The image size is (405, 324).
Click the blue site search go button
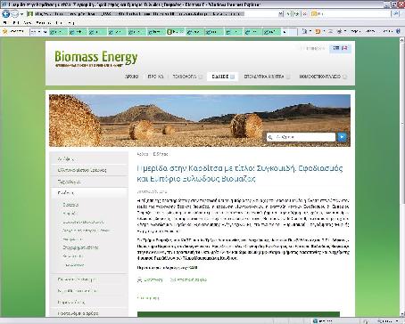pyautogui.click(x=342, y=137)
